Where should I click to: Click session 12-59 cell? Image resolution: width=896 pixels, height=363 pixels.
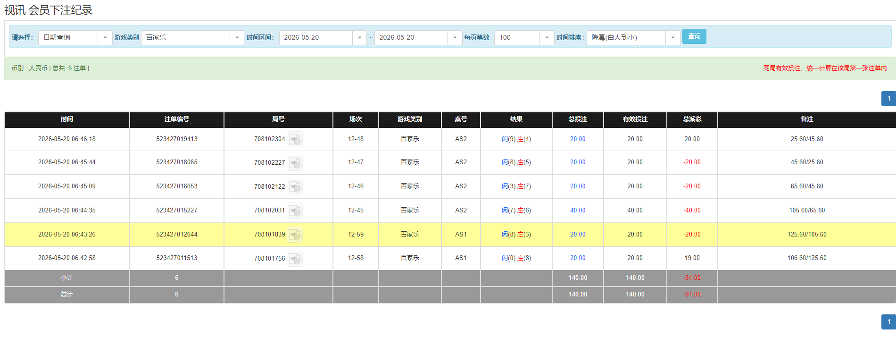coord(356,235)
